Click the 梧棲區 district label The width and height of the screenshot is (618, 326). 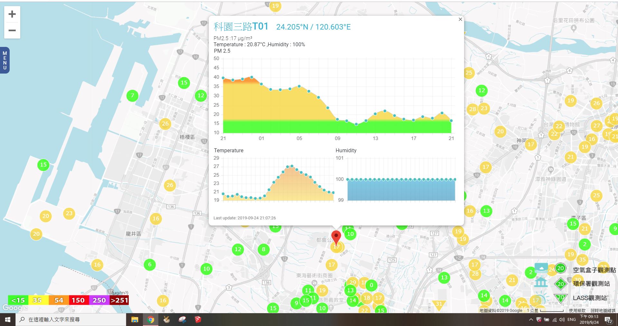pos(187,137)
